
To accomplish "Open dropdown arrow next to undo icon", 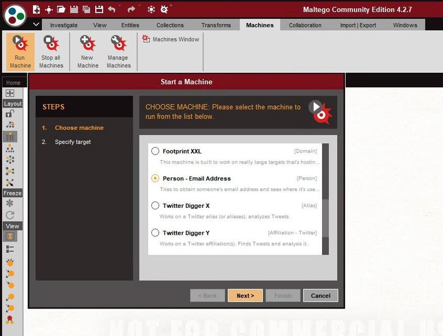I will (x=119, y=6).
